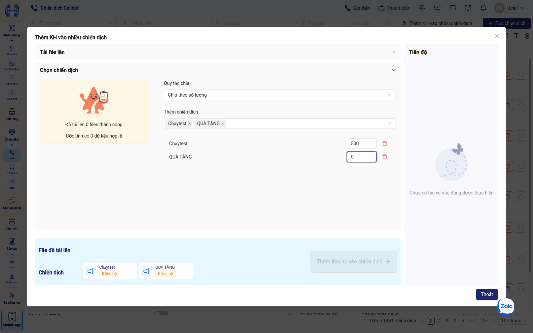Open the Mobile App sidebar item
Screen dimensions: 533x333
(x=12, y=320)
